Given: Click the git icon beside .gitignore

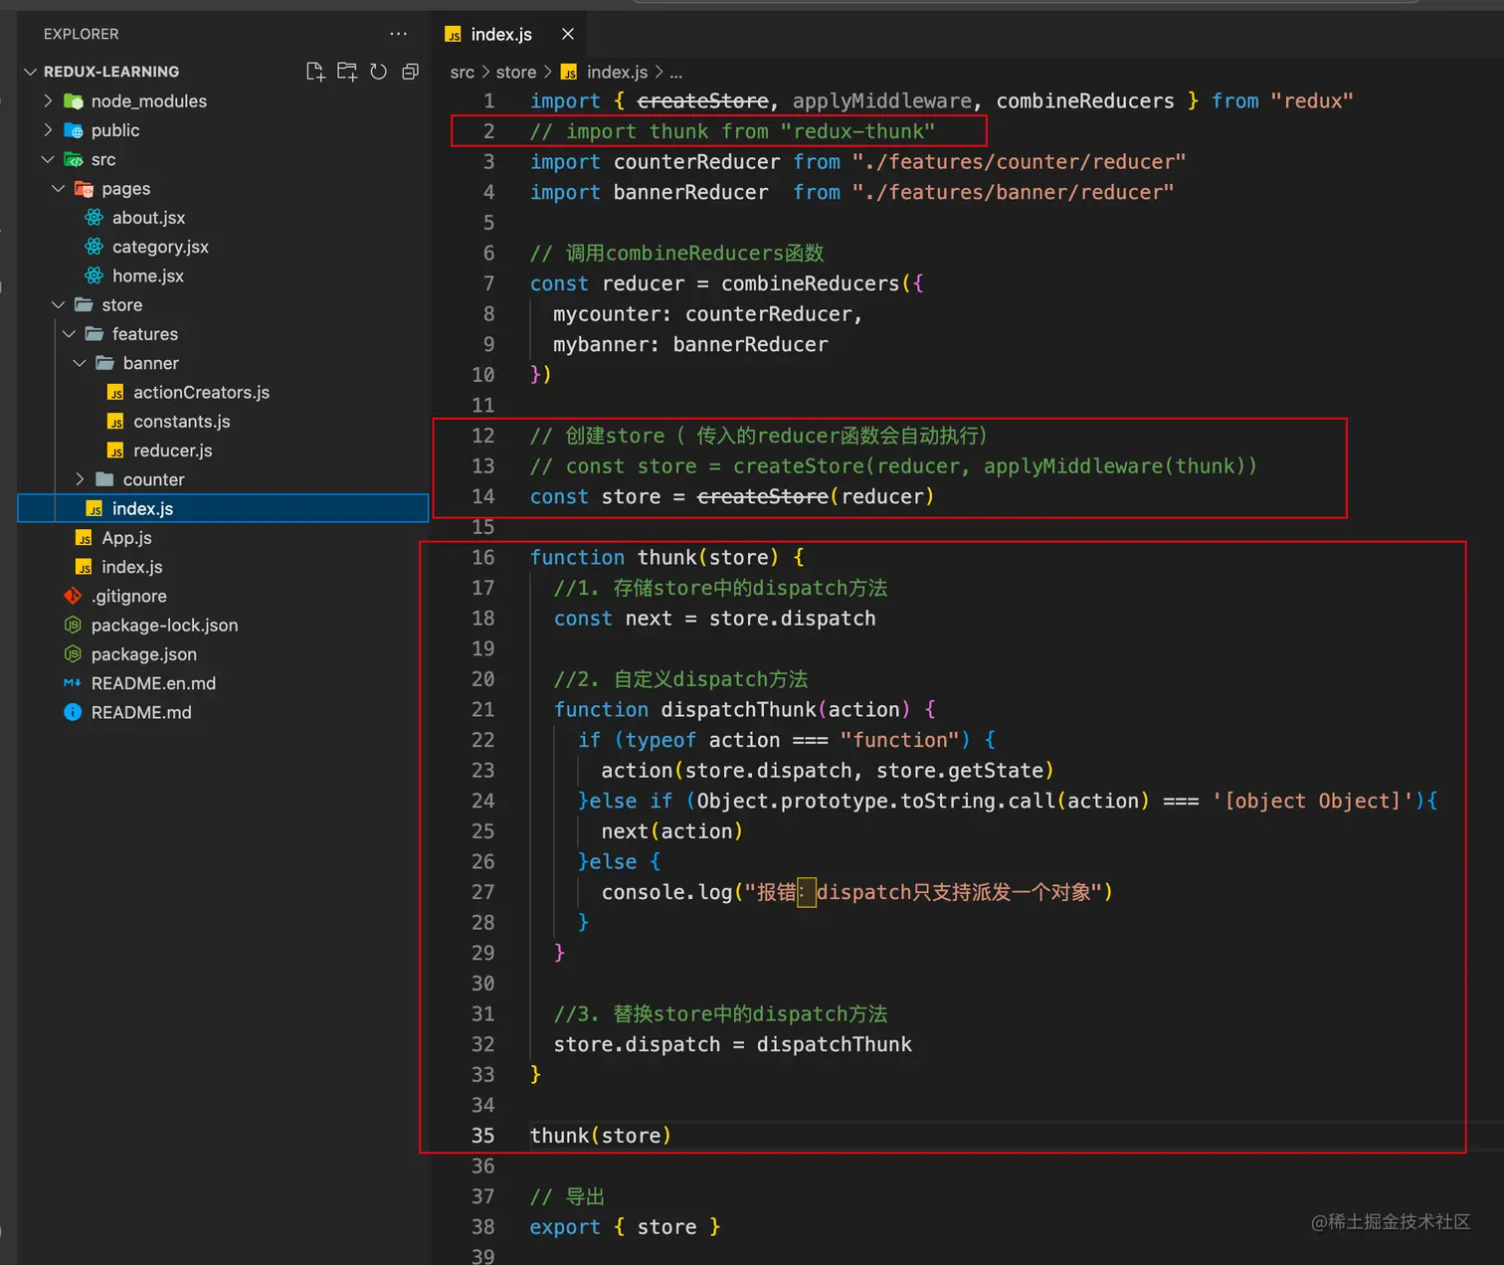Looking at the screenshot, I should point(73,596).
